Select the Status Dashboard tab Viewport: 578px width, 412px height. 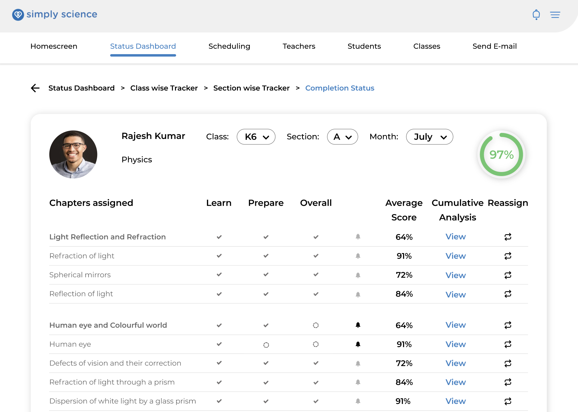pyautogui.click(x=143, y=46)
